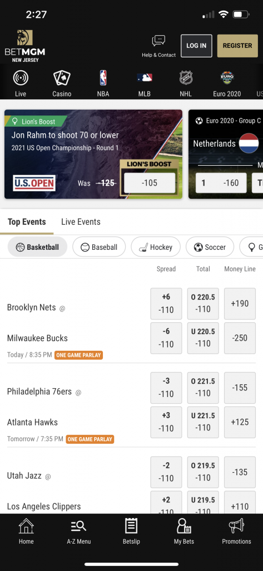Tap the REGISTER button
263x571 pixels.
click(x=237, y=46)
